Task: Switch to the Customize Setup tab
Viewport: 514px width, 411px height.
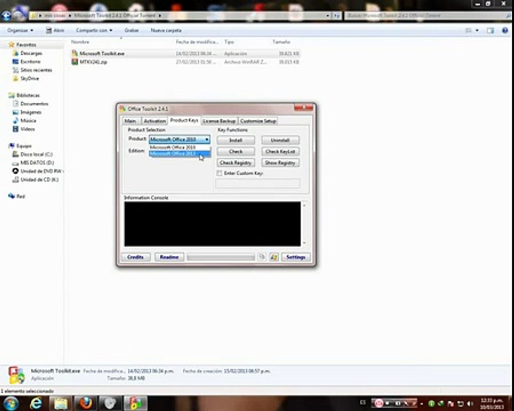Action: [258, 121]
